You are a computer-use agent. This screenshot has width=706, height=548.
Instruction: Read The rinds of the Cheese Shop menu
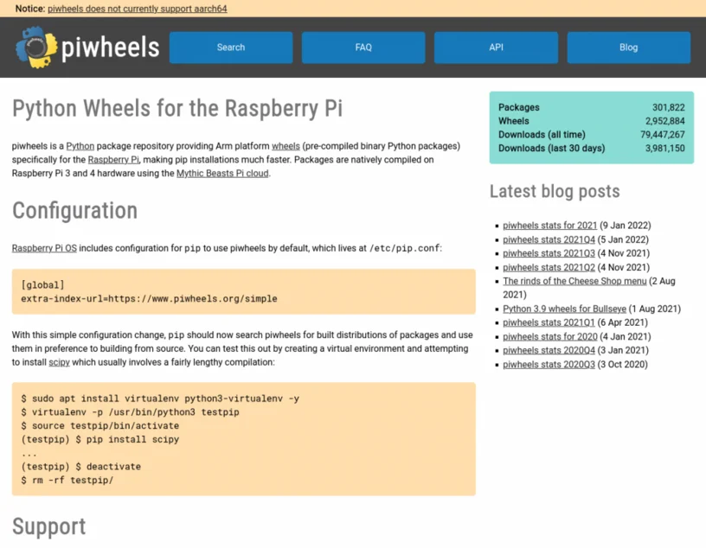574,281
